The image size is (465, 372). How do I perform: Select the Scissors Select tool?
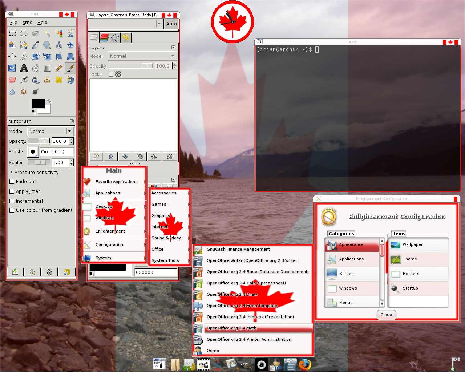tap(70, 33)
